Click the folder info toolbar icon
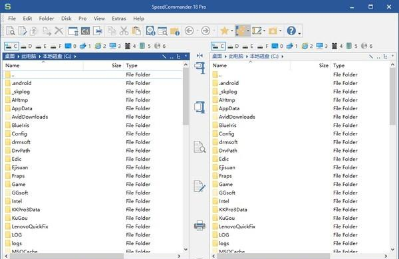Image resolution: width=399 pixels, height=259 pixels. coord(175,31)
